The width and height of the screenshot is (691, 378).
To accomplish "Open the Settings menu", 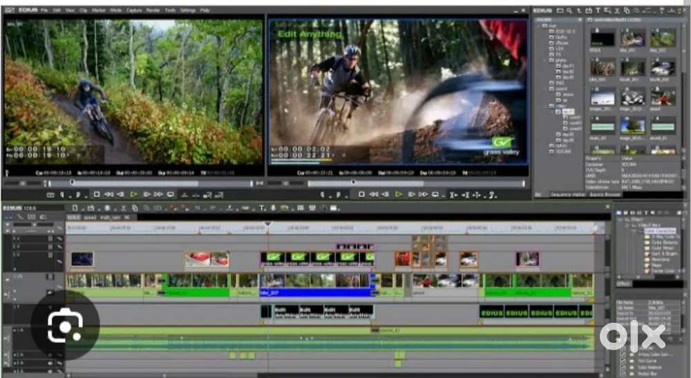I will point(187,11).
